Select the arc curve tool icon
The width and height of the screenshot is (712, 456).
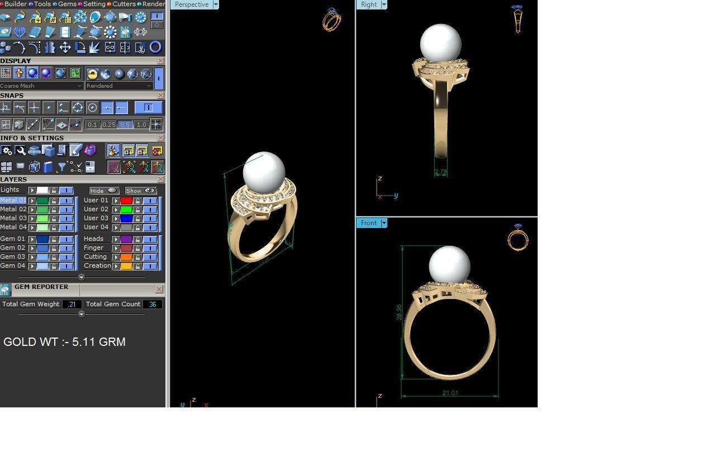[20, 47]
